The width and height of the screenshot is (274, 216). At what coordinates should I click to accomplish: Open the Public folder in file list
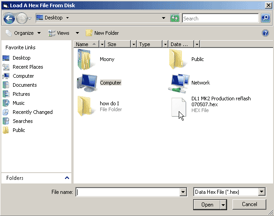coord(177,59)
